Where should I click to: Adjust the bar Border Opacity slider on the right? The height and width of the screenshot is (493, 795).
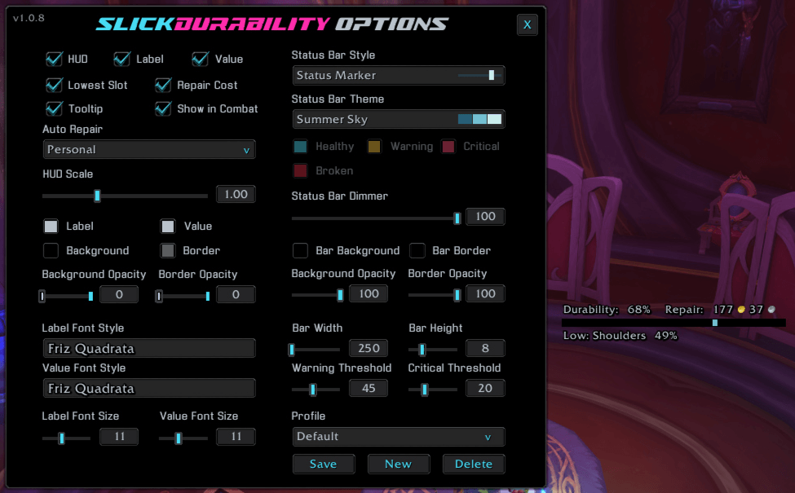pyautogui.click(x=435, y=294)
